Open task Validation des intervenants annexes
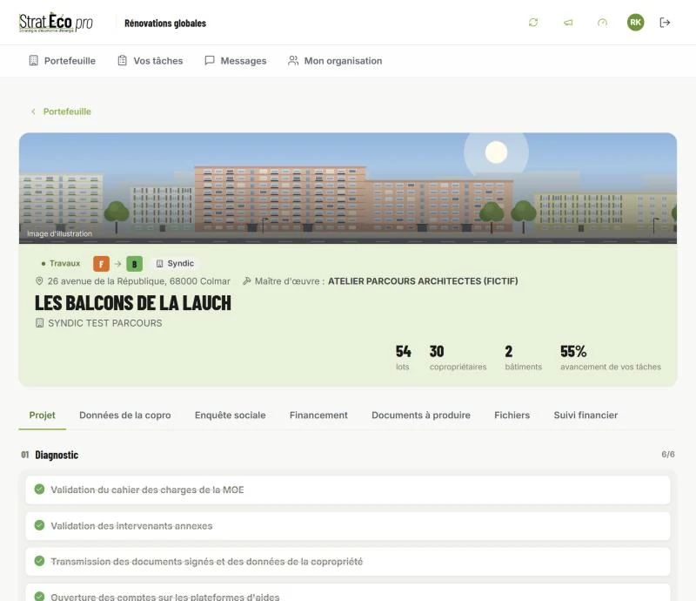The height and width of the screenshot is (601, 696). pyautogui.click(x=347, y=526)
